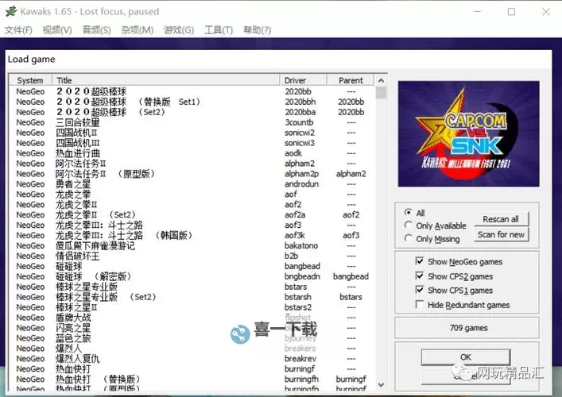Select the burningf game row
The image size is (562, 397).
(x=192, y=369)
